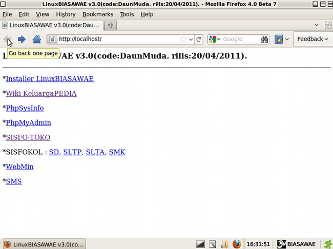The image size is (333, 249).
Task: List all tabs dropdown arrow
Action: (317, 25)
